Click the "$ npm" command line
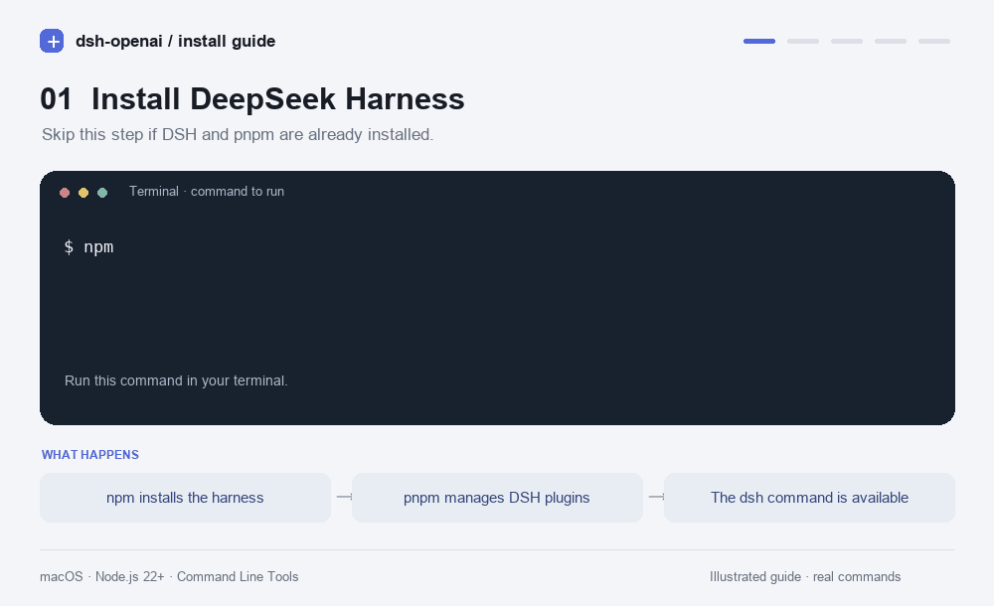The width and height of the screenshot is (994, 606). [88, 246]
